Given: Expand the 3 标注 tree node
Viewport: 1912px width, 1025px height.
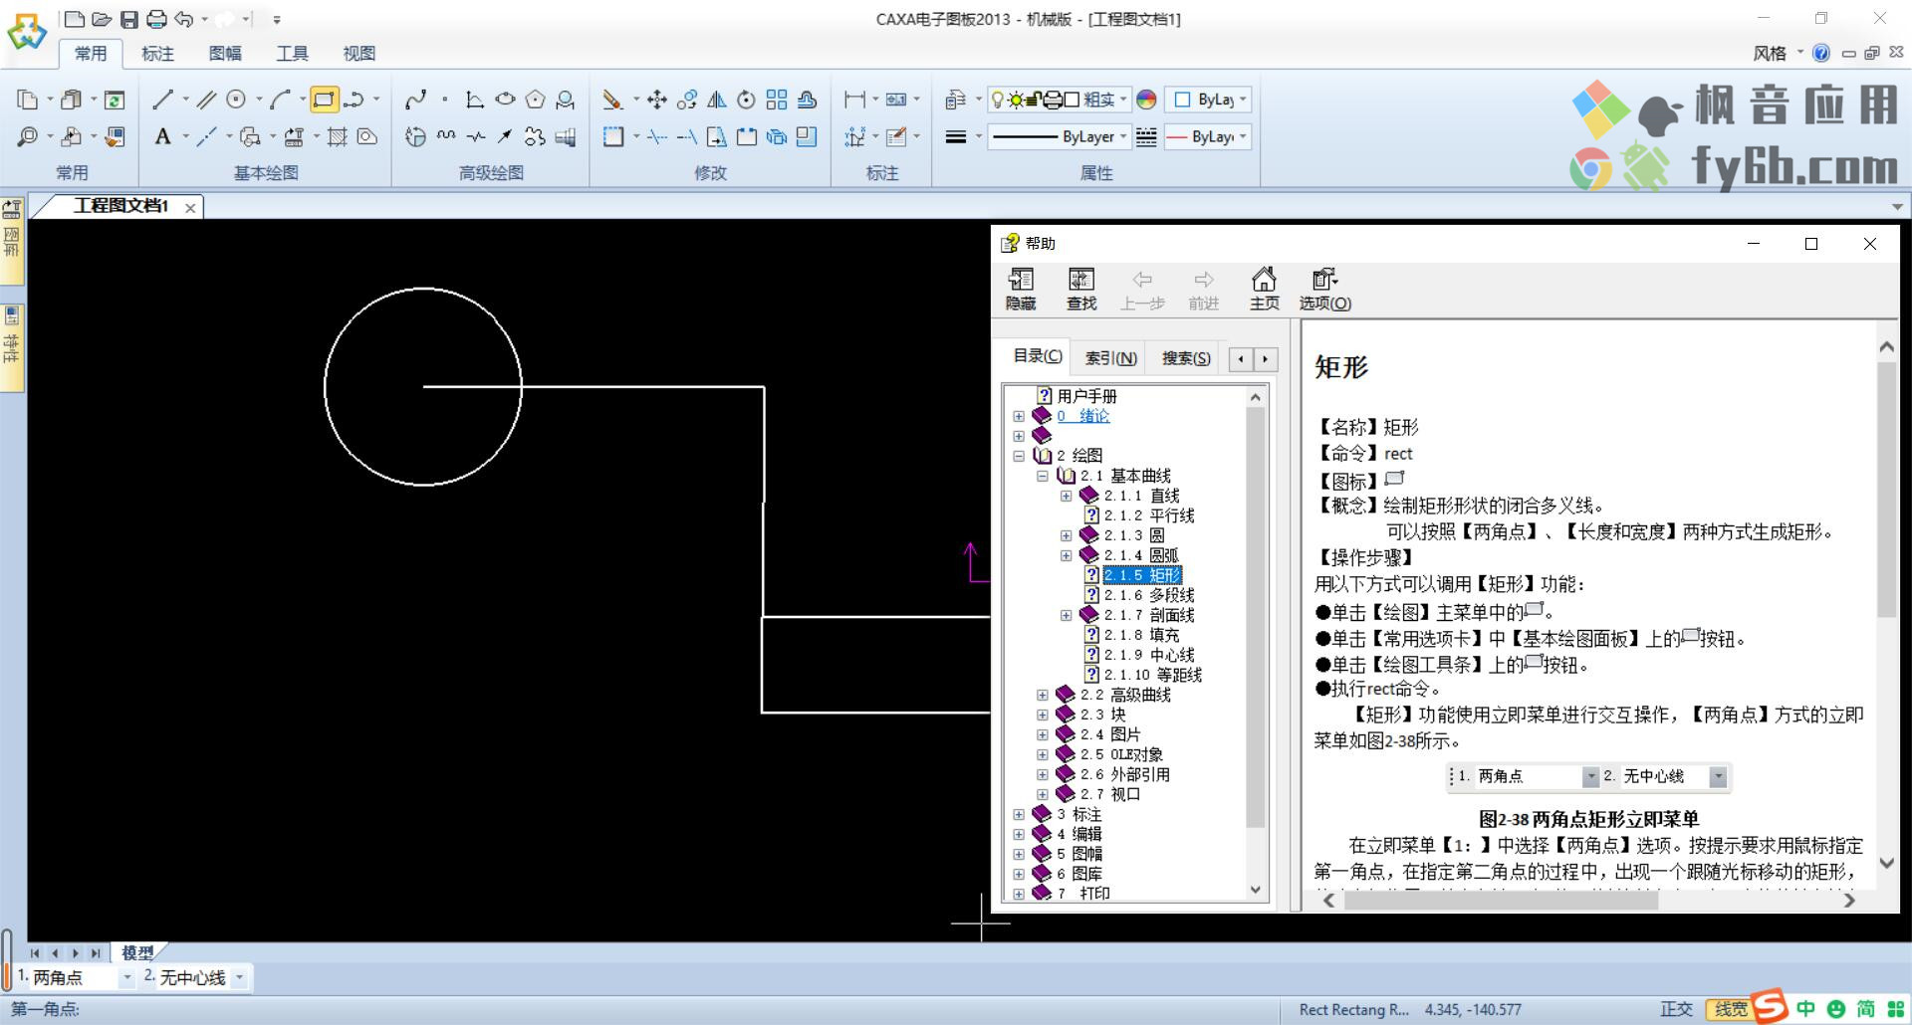Looking at the screenshot, I should (x=1018, y=814).
